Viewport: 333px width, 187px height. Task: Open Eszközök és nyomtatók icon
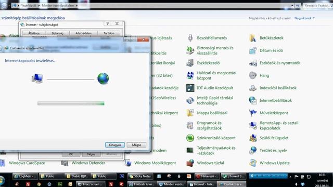click(x=253, y=63)
